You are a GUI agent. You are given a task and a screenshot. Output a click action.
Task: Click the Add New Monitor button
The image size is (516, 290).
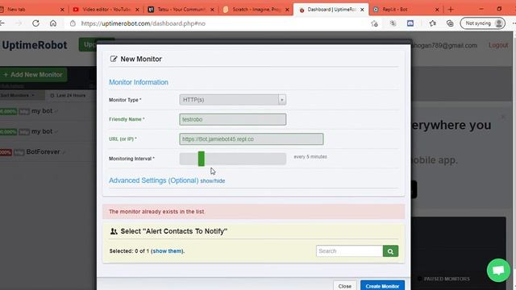click(x=33, y=75)
